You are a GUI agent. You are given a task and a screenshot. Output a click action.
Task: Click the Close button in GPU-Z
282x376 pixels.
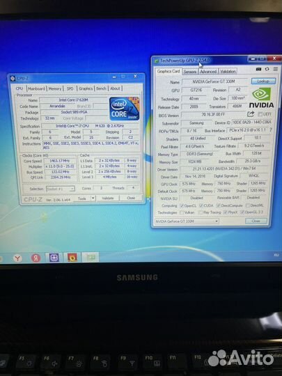256,221
